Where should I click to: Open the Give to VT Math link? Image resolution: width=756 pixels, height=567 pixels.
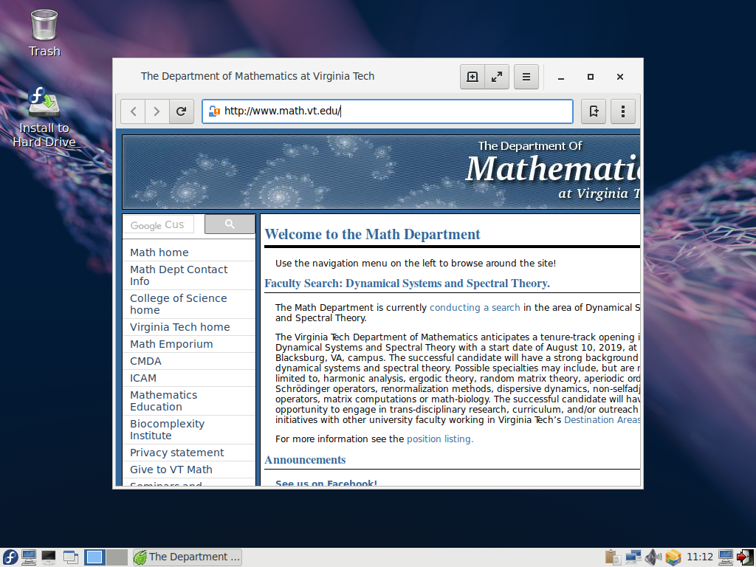point(171,470)
